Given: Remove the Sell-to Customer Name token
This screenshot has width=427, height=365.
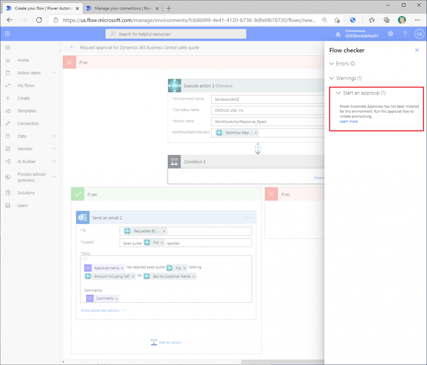Looking at the screenshot, I should pyautogui.click(x=193, y=277).
